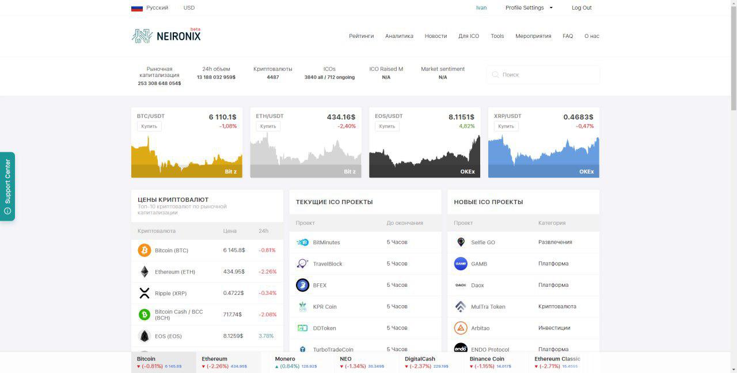Click the EOS coin icon
The image size is (737, 373).
[144, 336]
